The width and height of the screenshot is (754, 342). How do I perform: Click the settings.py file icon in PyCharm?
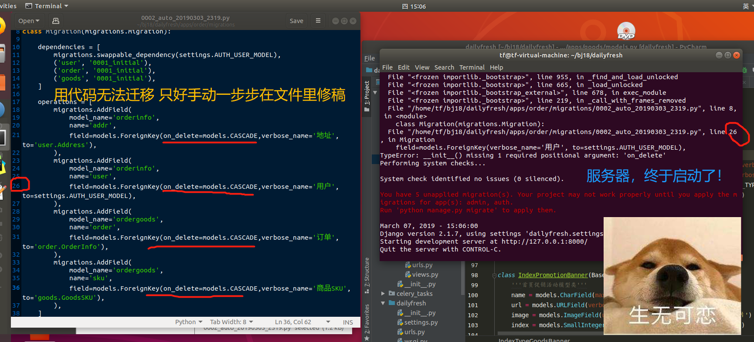[400, 322]
